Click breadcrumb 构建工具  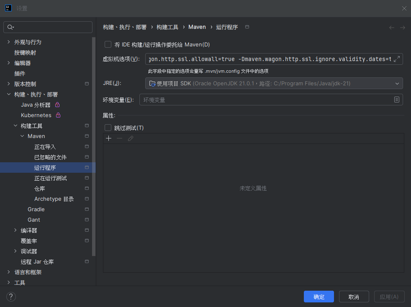coord(167,27)
